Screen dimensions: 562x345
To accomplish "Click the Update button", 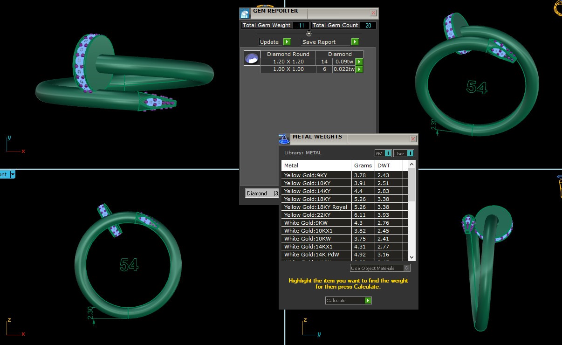I will click(274, 42).
